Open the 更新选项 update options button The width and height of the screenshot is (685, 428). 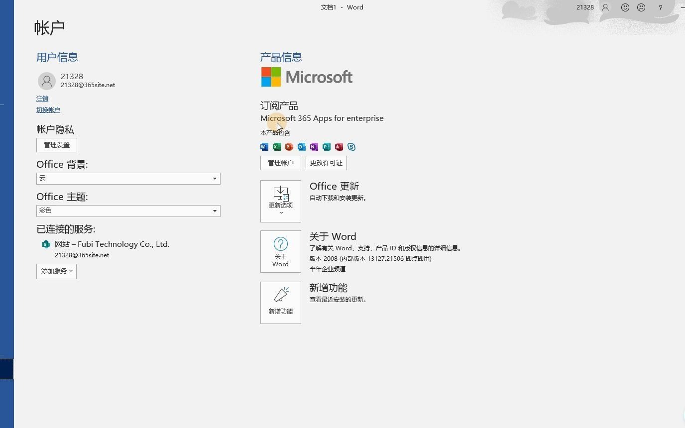281,201
